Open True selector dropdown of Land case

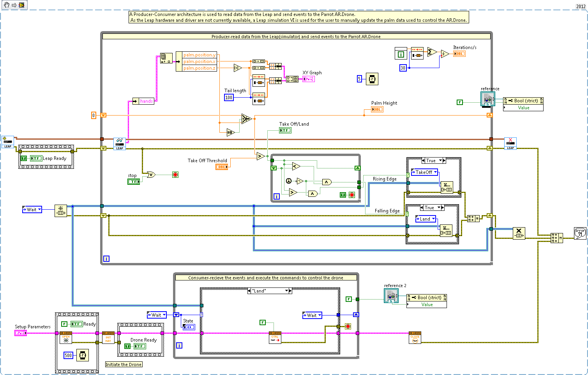tap(439, 208)
